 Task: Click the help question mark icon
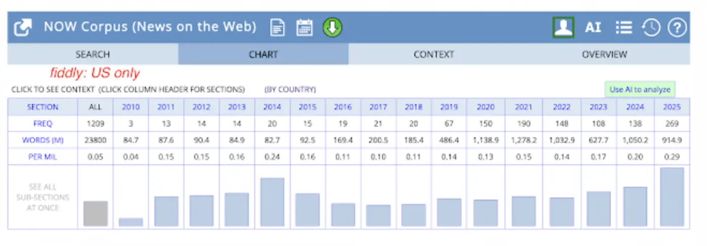pyautogui.click(x=677, y=27)
